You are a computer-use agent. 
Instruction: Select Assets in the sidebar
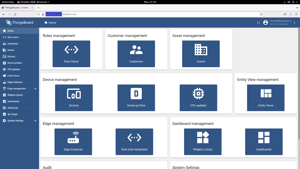coord(20,50)
